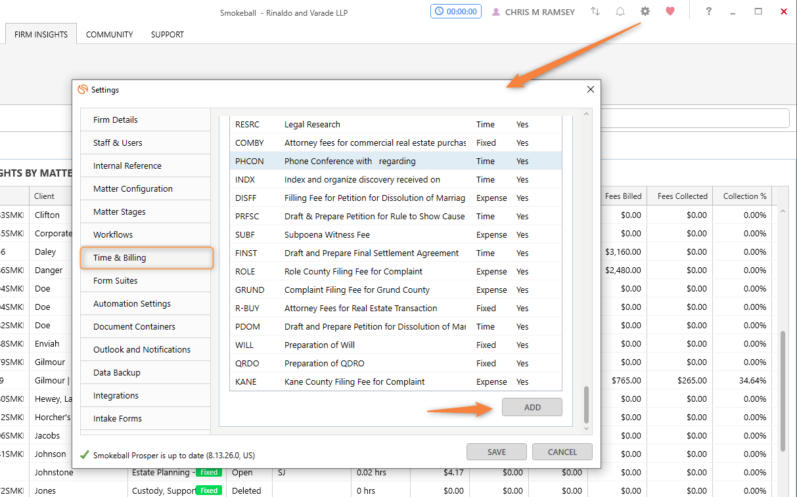Select Firm Details in Settings
This screenshot has height=497, width=797.
pos(145,119)
